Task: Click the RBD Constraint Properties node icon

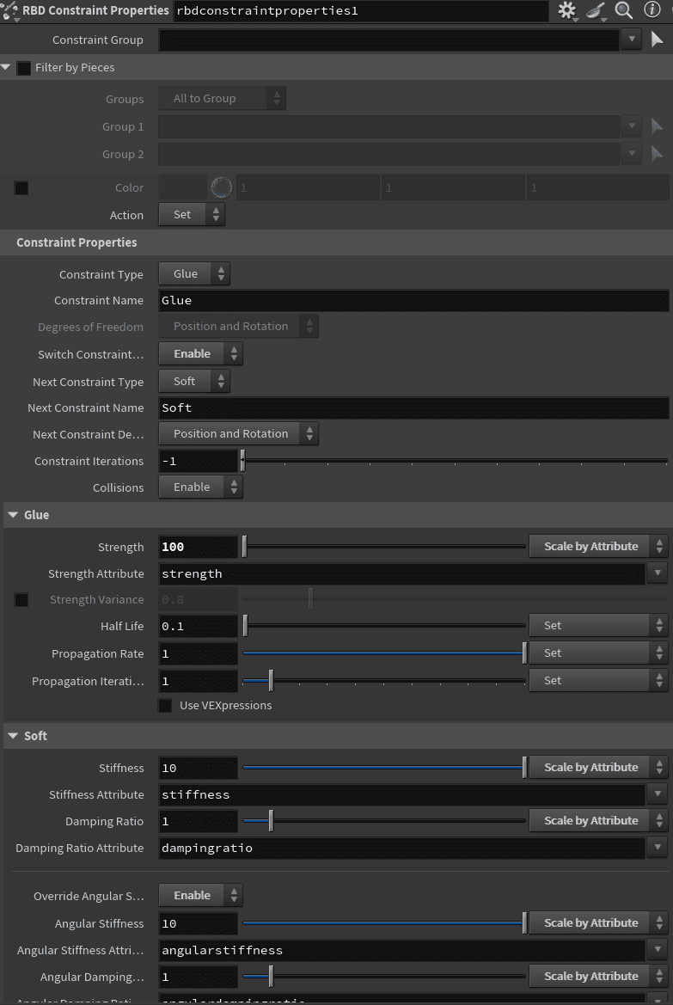Action: coord(9,10)
